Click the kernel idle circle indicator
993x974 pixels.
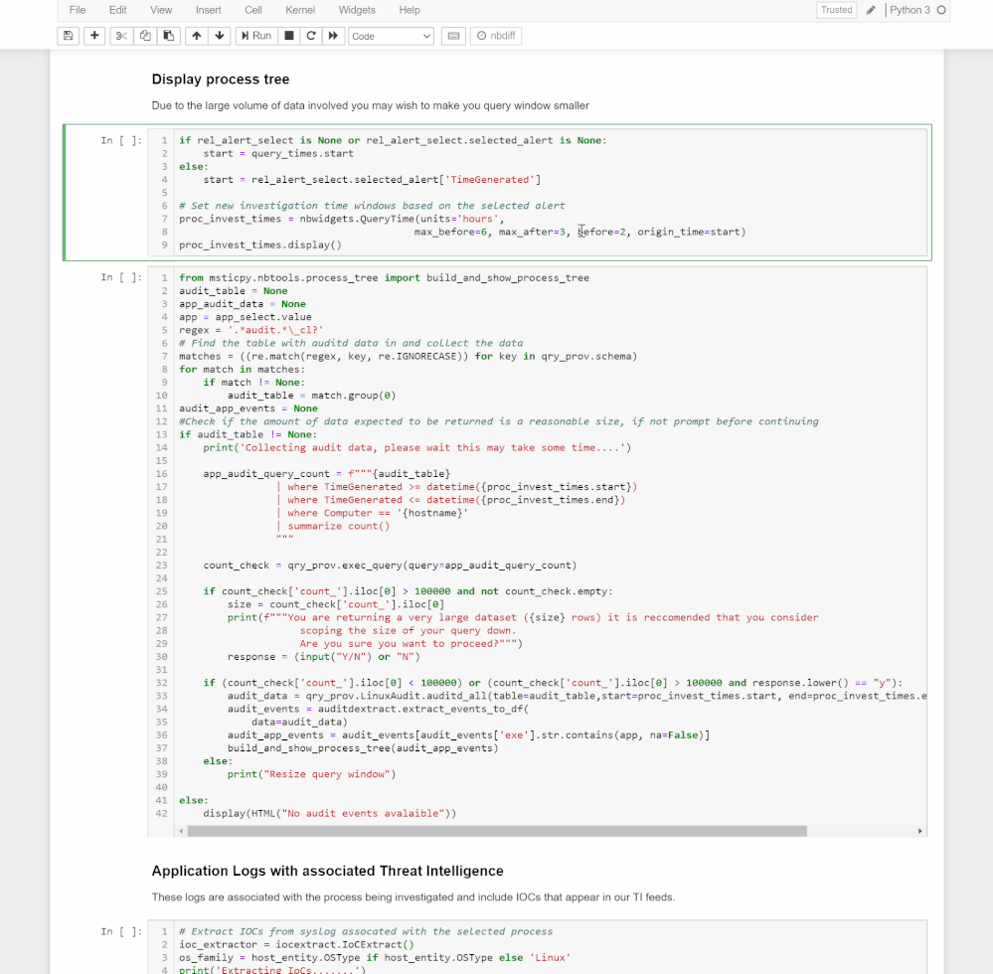click(941, 10)
